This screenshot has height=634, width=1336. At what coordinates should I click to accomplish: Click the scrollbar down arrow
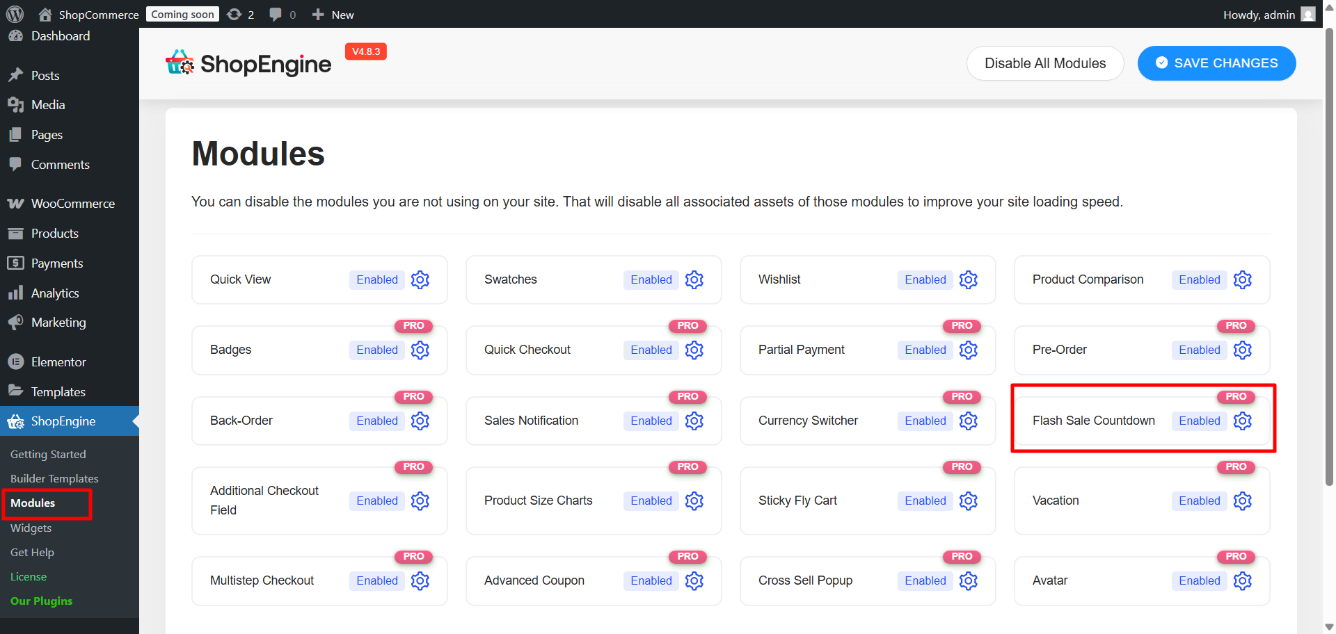pos(1329,627)
